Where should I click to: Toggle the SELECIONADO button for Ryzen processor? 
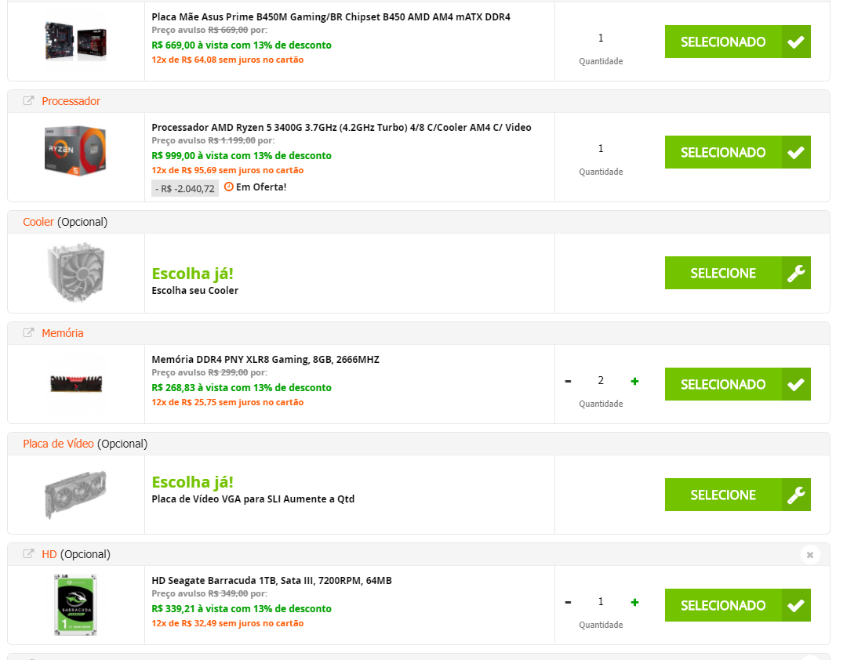point(737,152)
